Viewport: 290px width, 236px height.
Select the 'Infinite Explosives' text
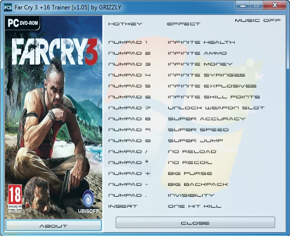click(x=212, y=86)
